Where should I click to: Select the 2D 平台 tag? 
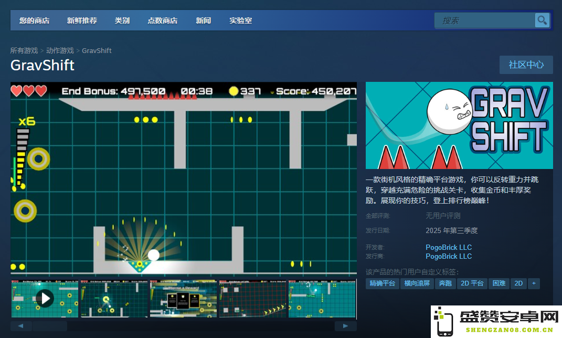point(472,283)
